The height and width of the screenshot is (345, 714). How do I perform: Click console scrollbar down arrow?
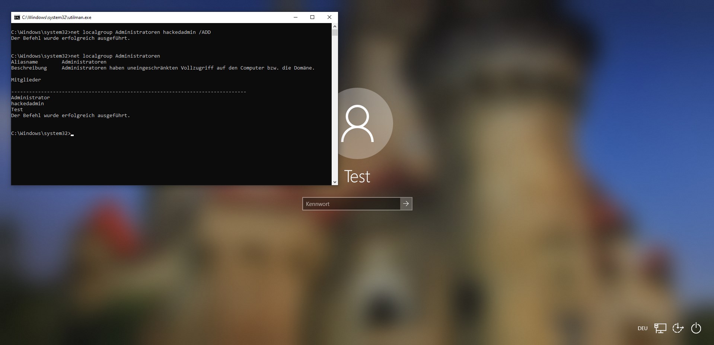pyautogui.click(x=335, y=182)
